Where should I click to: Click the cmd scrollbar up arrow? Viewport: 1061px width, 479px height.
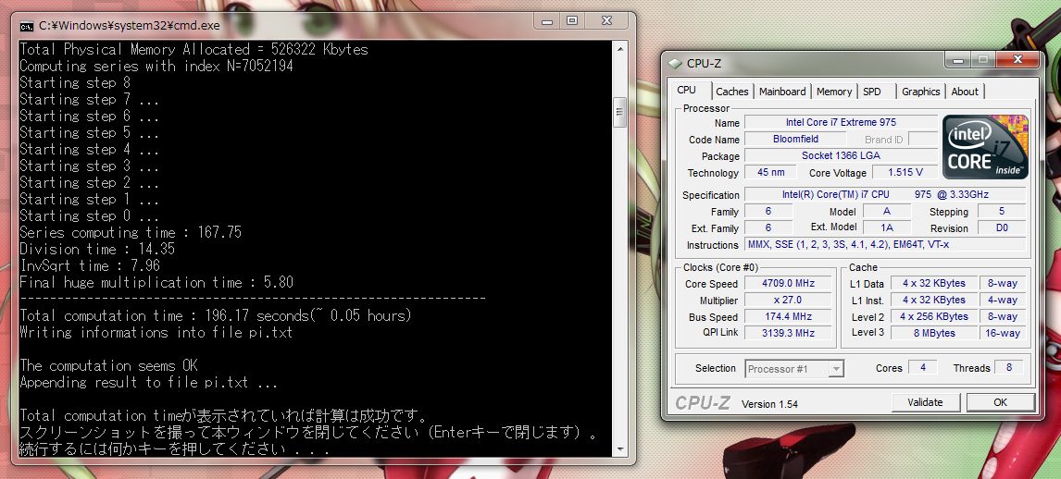619,49
